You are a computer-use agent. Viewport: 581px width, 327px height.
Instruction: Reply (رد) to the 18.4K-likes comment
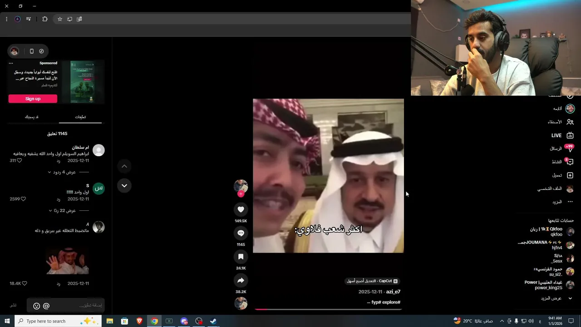pos(58,283)
